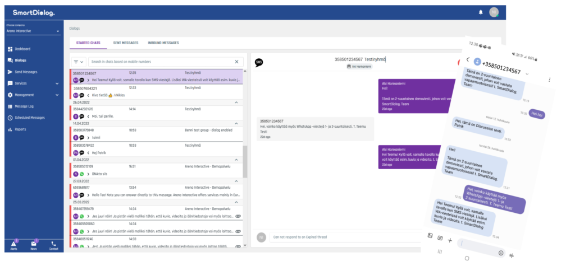Viewport: 575px width, 261px height.
Task: Click the SMS icon in the conversation header
Action: click(259, 63)
